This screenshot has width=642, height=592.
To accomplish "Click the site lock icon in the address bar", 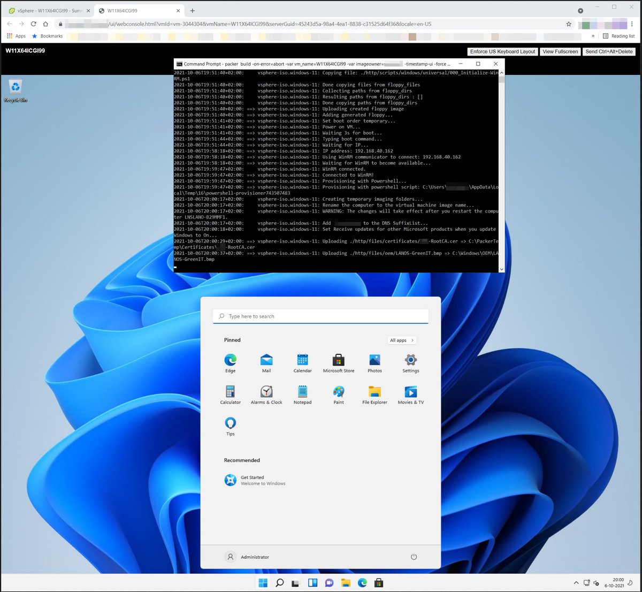I will tap(60, 24).
